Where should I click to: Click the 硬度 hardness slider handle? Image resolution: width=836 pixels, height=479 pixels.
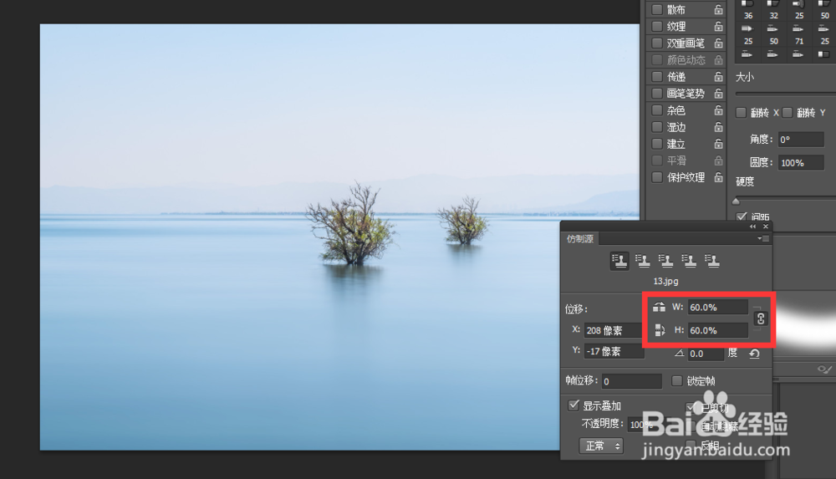click(737, 201)
